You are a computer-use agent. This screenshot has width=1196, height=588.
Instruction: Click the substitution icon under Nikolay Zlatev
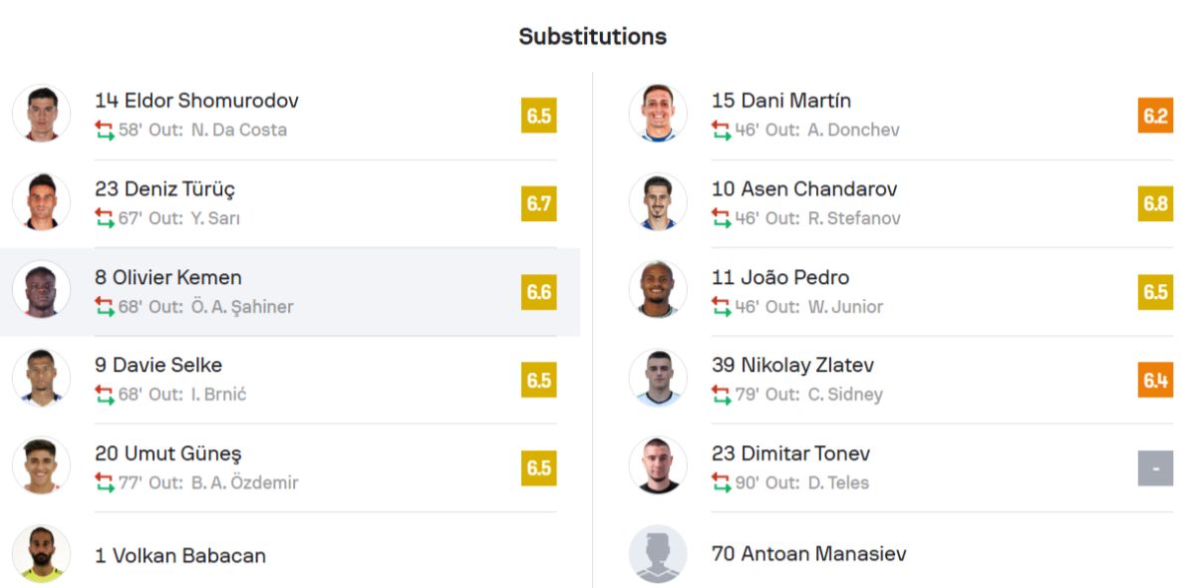tap(722, 395)
